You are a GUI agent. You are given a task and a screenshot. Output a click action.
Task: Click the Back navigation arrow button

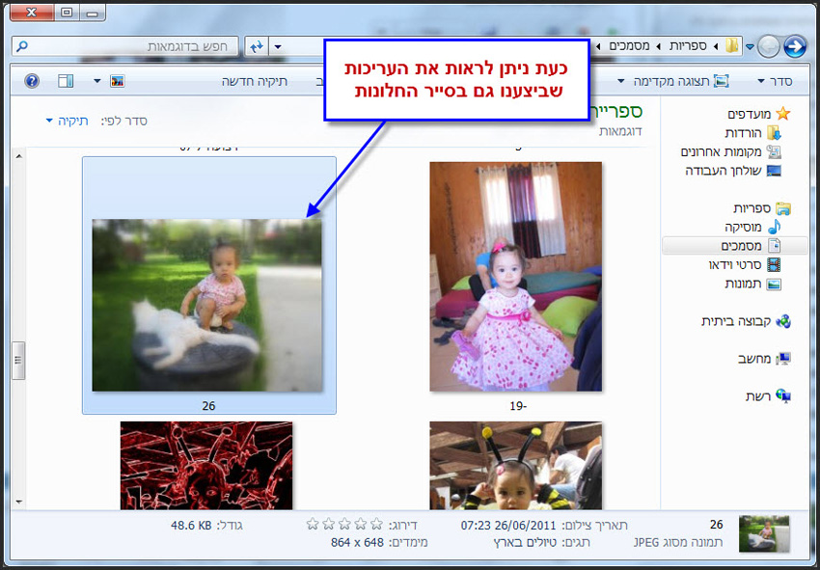coord(794,46)
